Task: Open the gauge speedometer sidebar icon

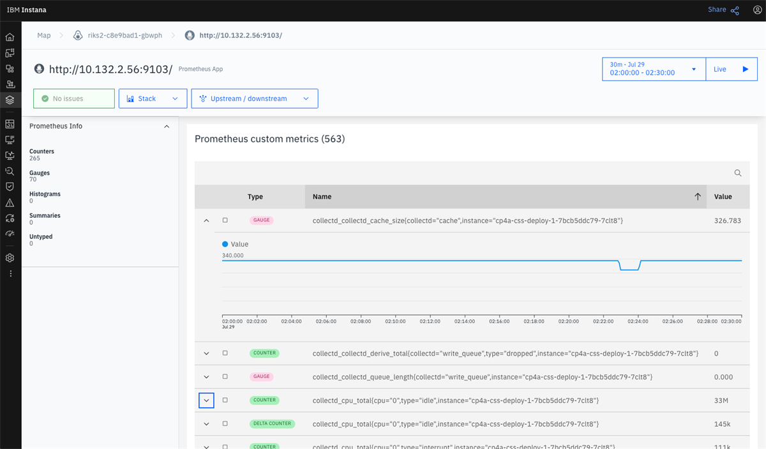Action: click(x=10, y=234)
